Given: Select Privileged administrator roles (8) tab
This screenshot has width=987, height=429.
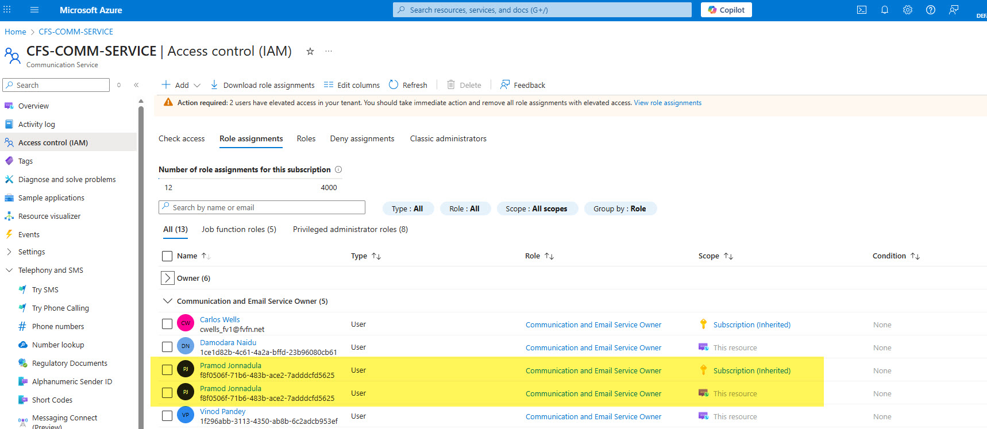Looking at the screenshot, I should click(x=350, y=229).
